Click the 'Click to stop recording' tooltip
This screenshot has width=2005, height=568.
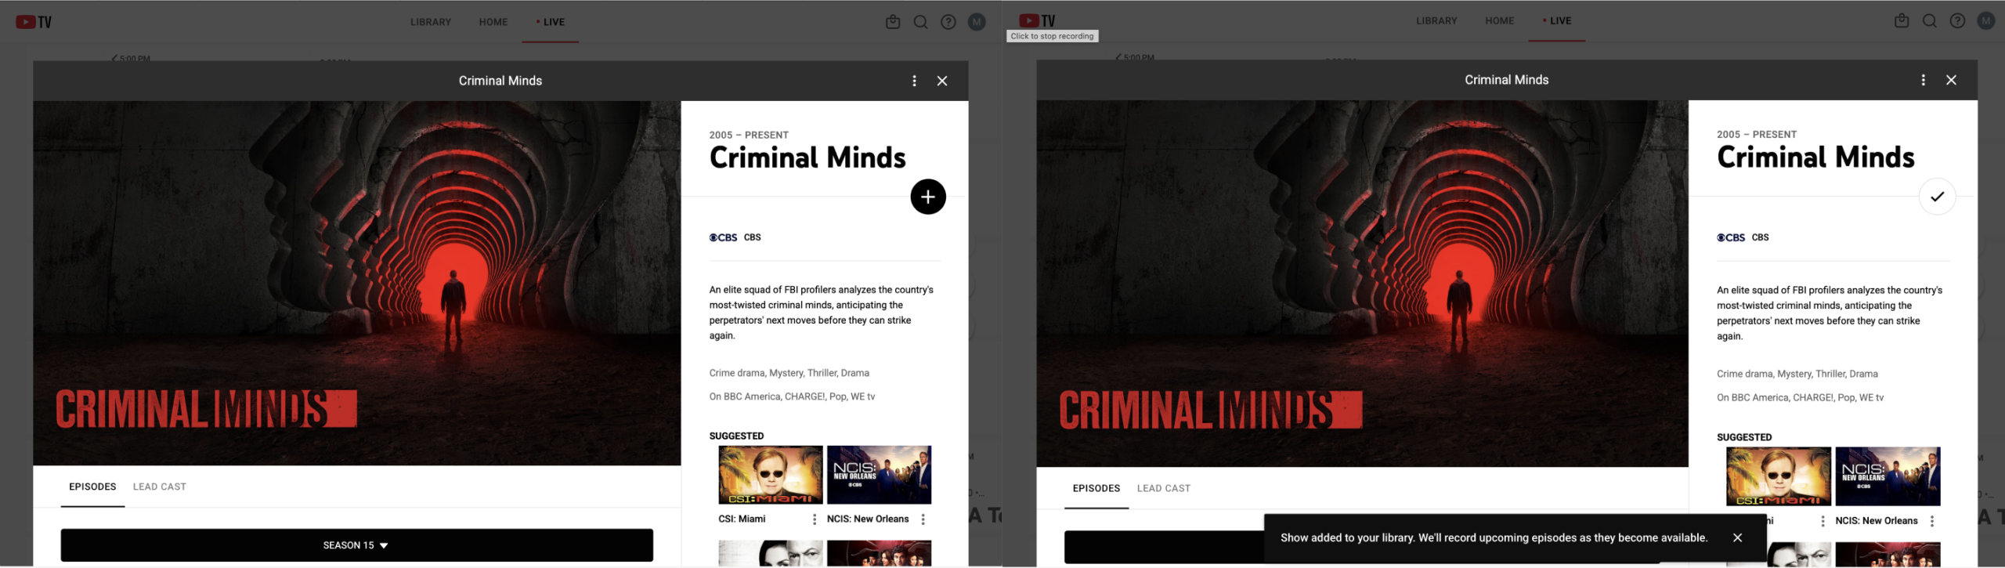pyautogui.click(x=1052, y=36)
